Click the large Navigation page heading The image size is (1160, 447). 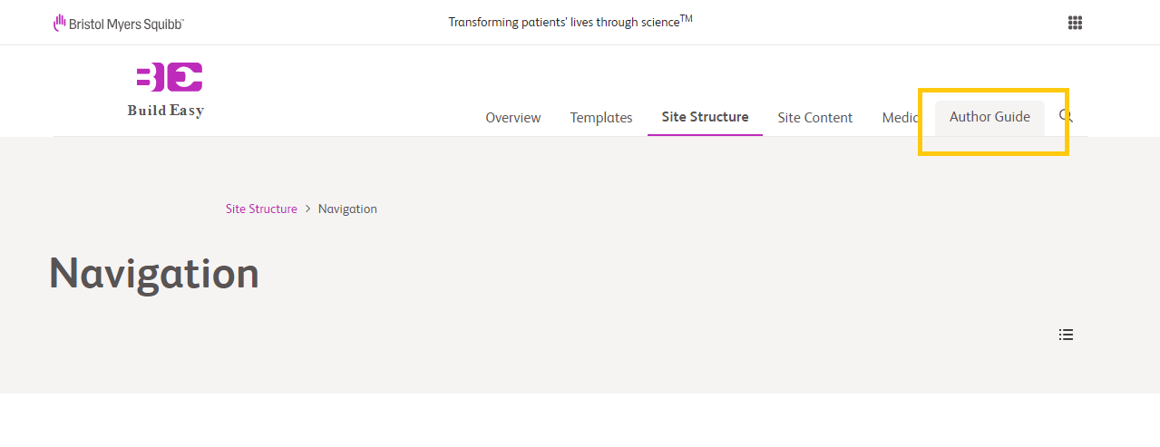coord(154,273)
